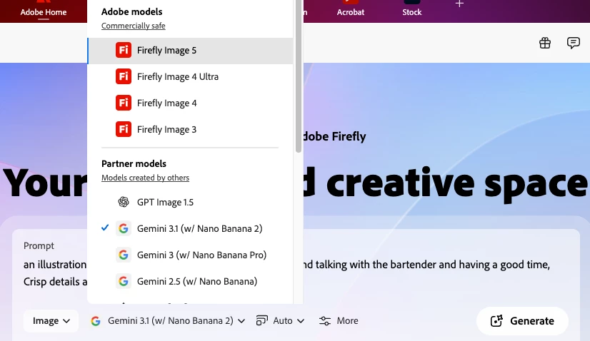Open the Auto aspect ratio dropdown
590x341 pixels.
280,321
